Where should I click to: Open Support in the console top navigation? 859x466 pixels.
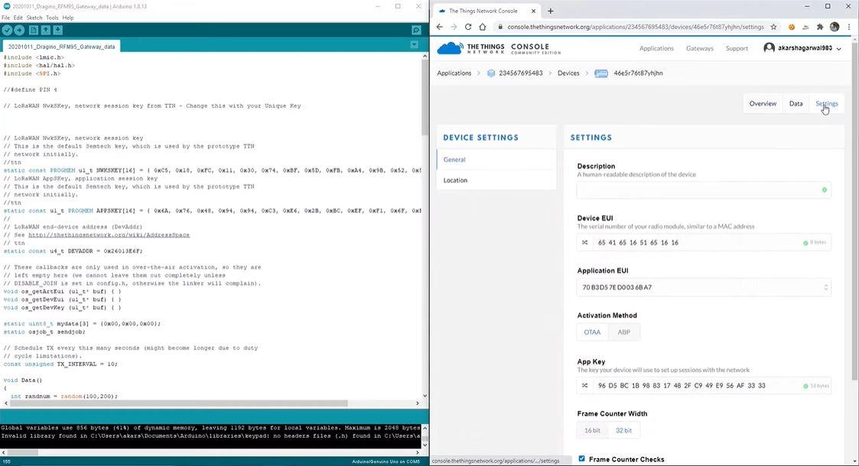click(737, 48)
